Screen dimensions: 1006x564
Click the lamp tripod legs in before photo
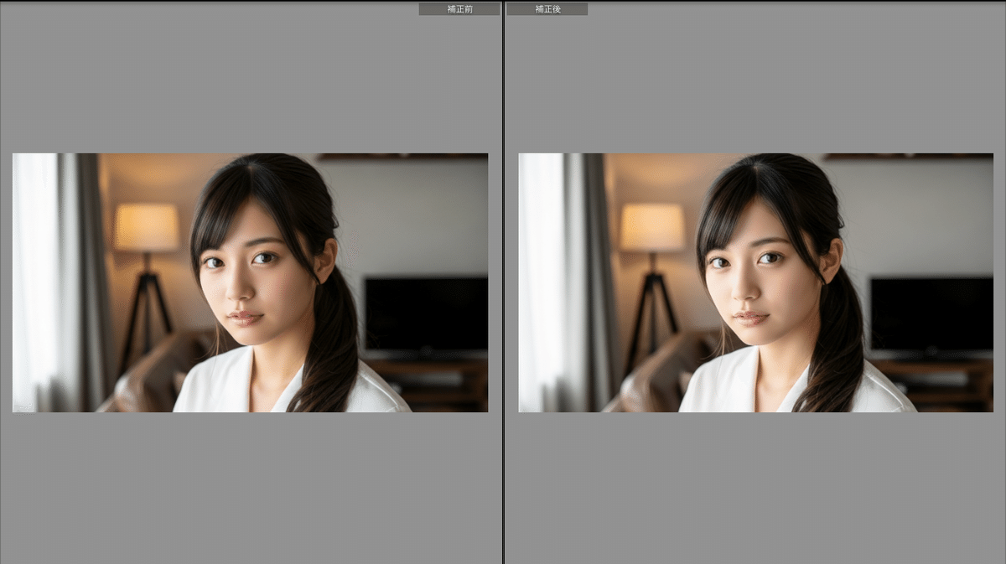(147, 310)
